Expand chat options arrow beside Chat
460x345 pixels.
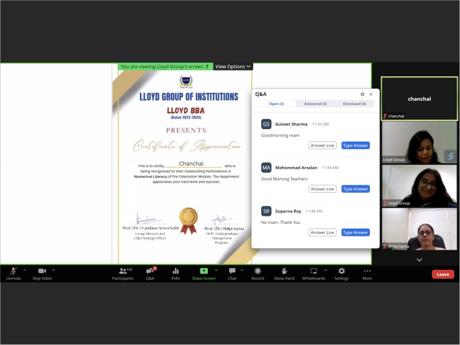242,270
